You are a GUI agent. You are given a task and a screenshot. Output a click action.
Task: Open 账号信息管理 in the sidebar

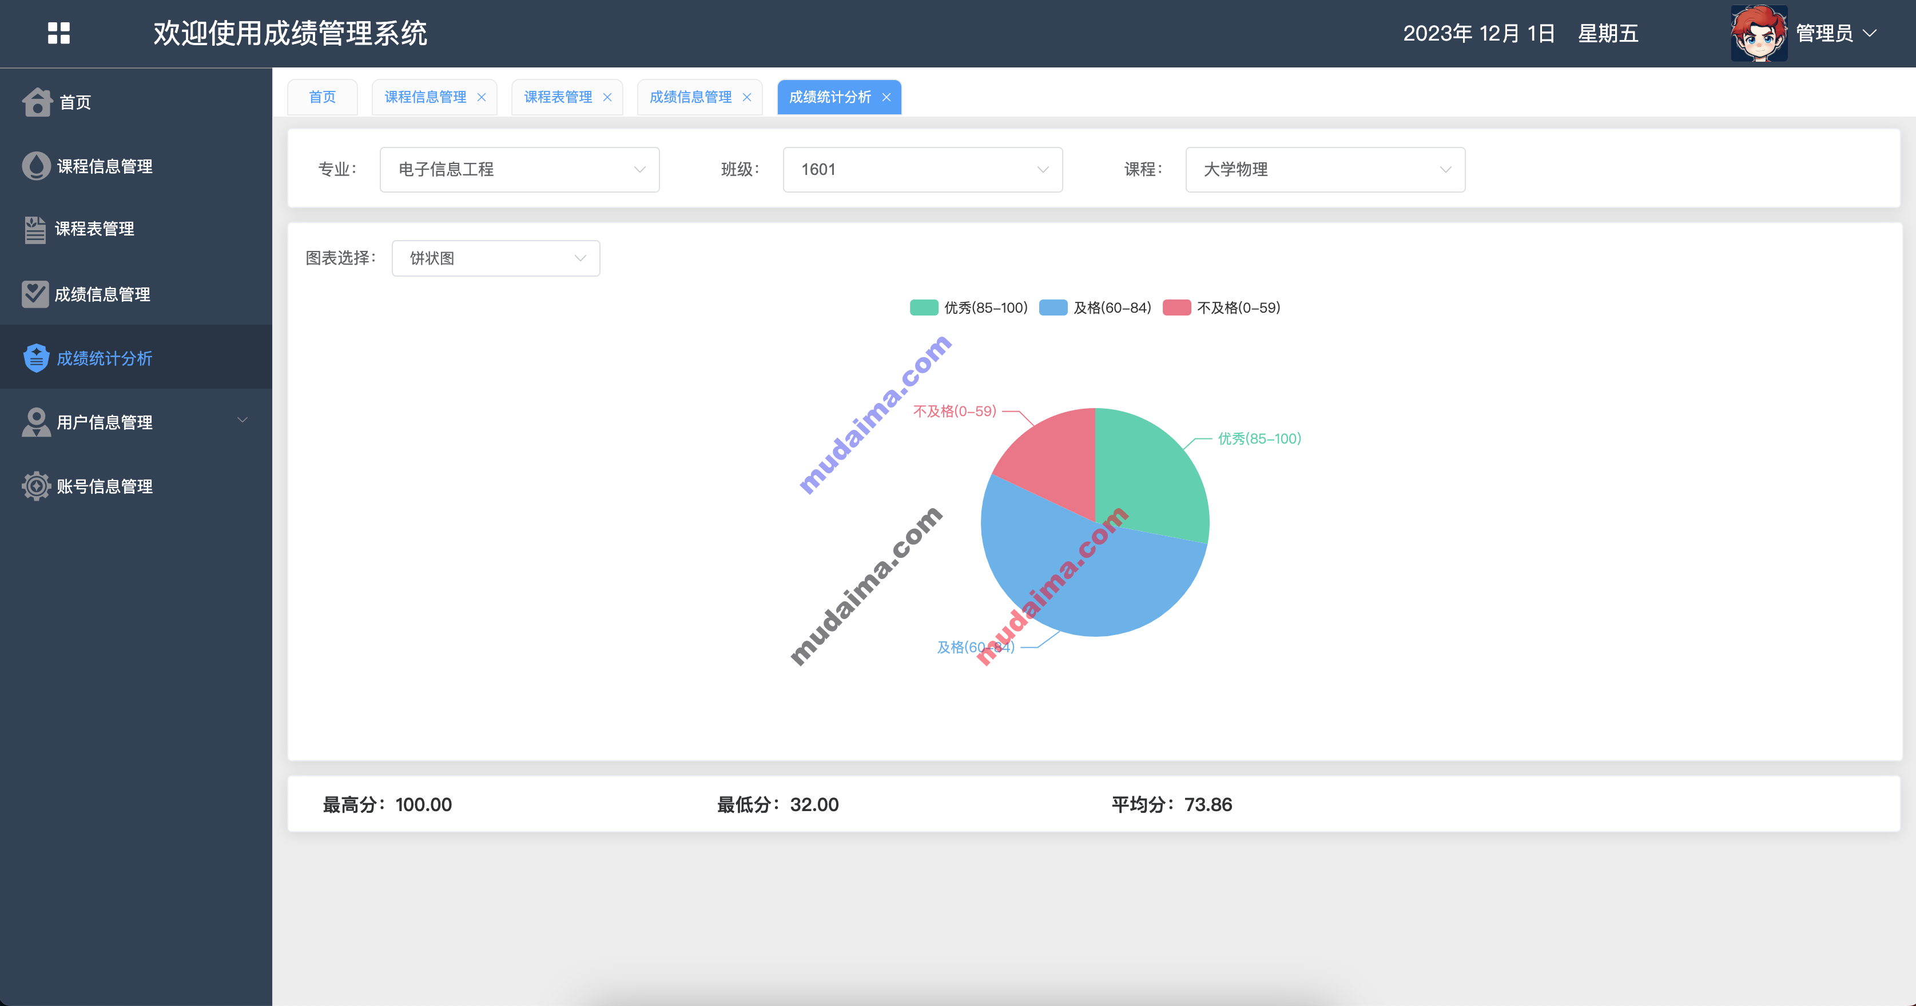(x=136, y=485)
